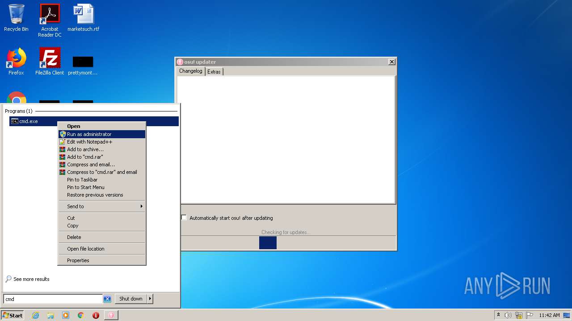572x321 pixels.
Task: Open Windows Media Player taskbar icon
Action: 66,315
